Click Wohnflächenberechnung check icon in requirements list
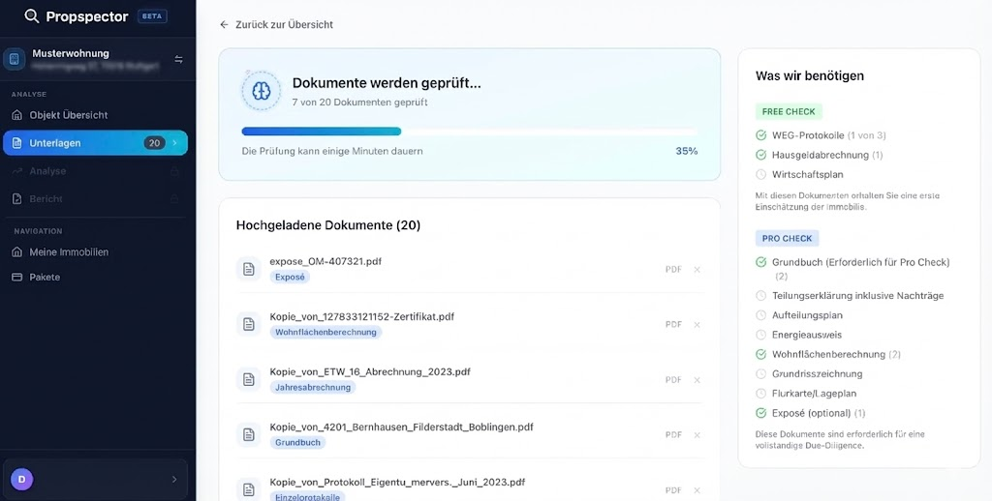The height and width of the screenshot is (501, 992). 761,354
